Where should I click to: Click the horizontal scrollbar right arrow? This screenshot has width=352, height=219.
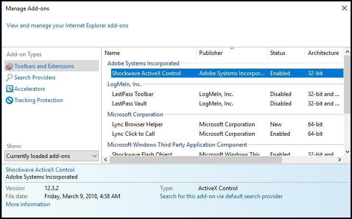[340, 159]
